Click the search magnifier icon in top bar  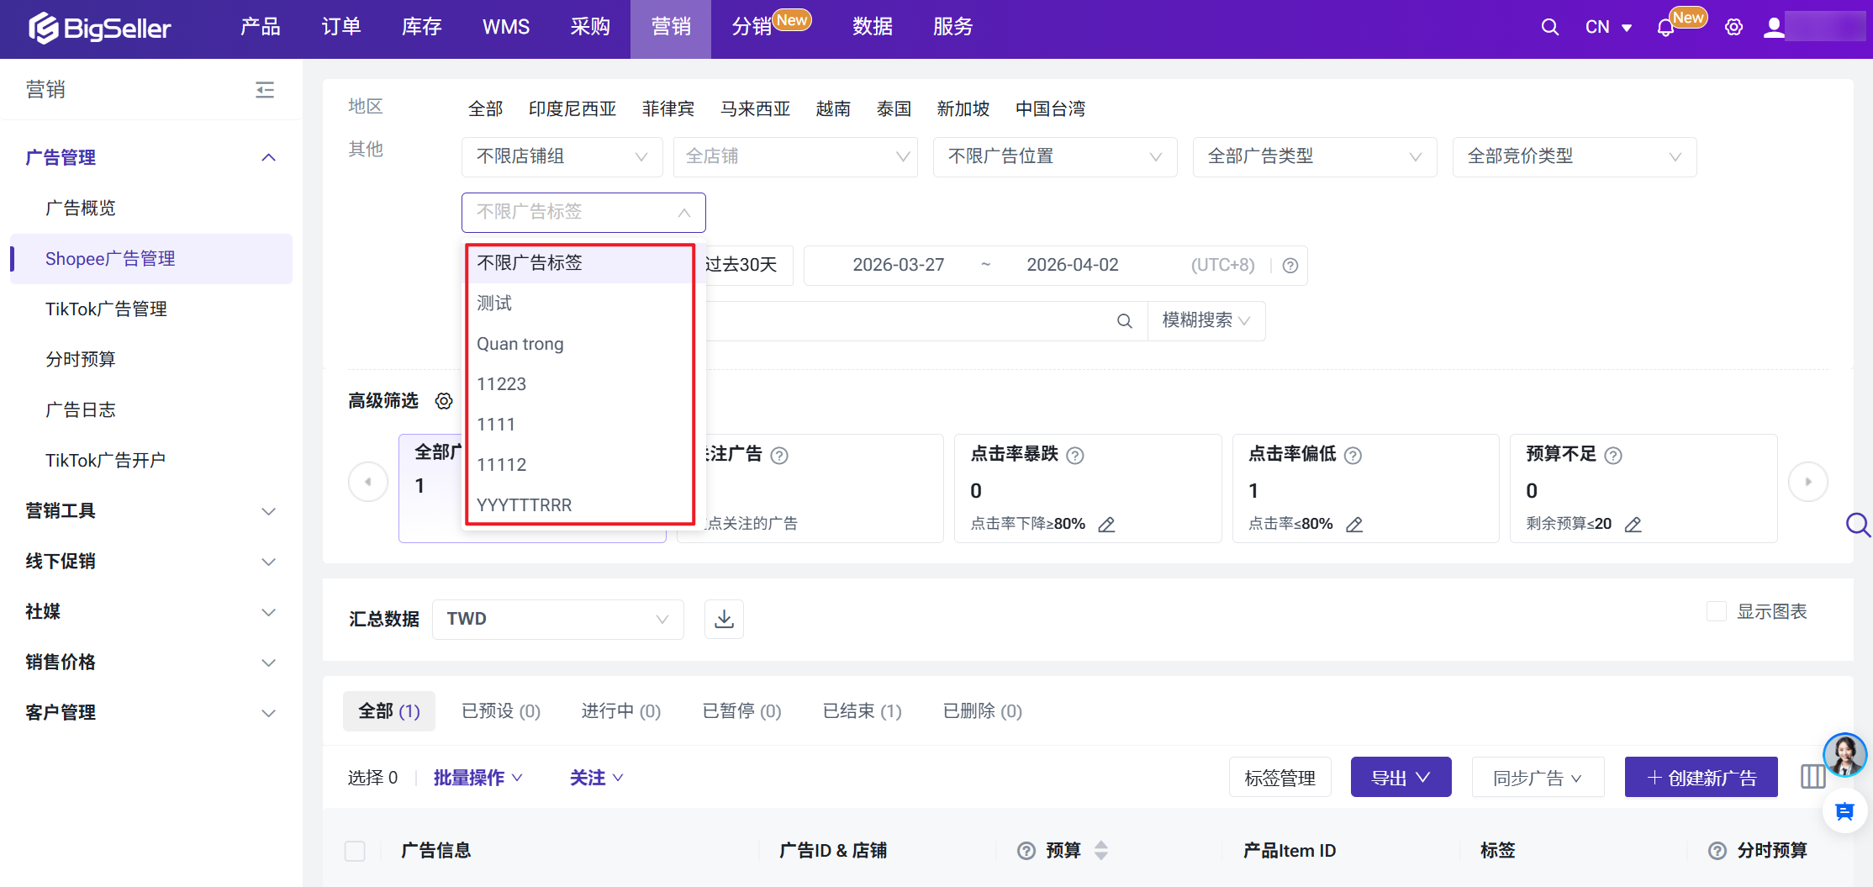(x=1549, y=27)
